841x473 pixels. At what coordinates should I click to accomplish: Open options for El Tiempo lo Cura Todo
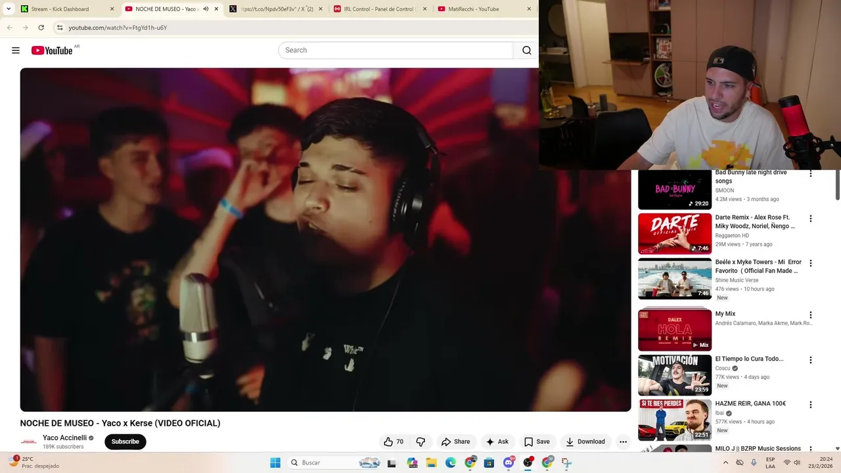click(810, 360)
